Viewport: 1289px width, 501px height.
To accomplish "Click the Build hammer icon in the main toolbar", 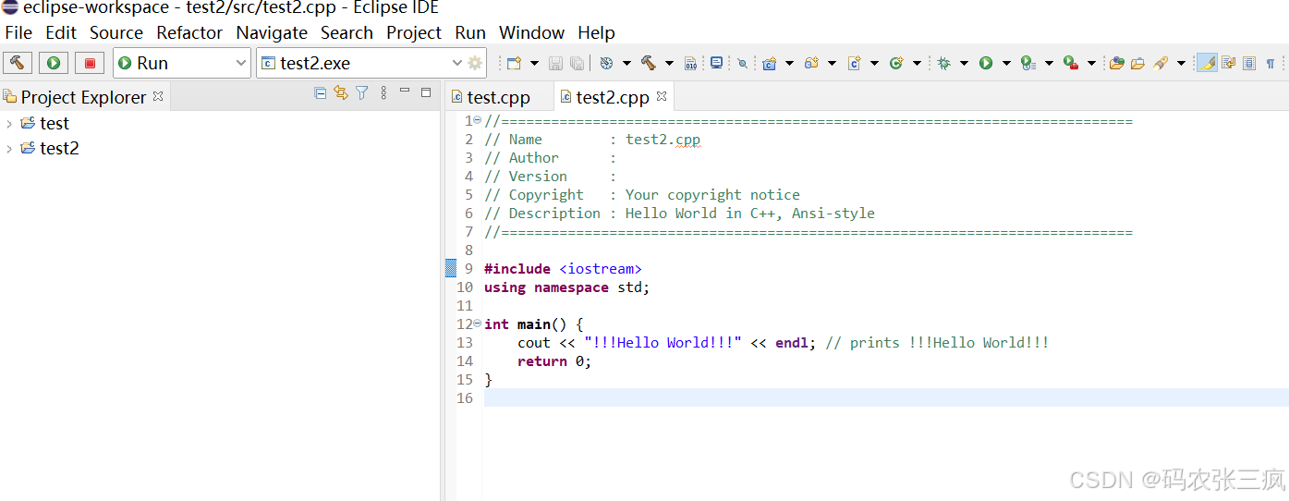I will pyautogui.click(x=649, y=63).
